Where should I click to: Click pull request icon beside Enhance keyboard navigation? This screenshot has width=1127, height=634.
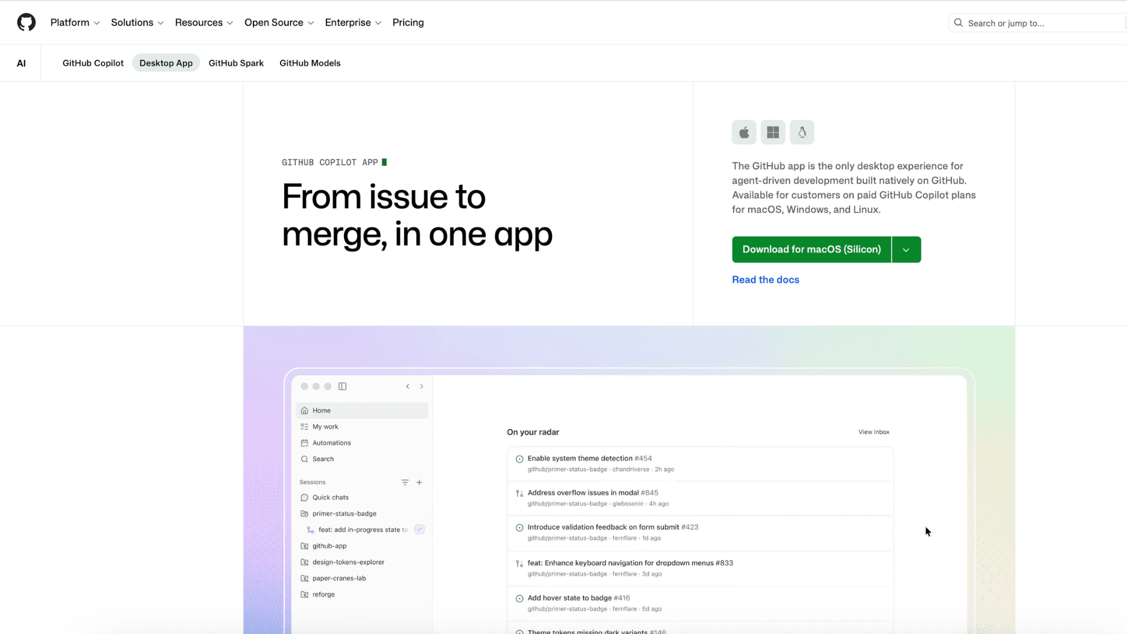click(x=519, y=564)
